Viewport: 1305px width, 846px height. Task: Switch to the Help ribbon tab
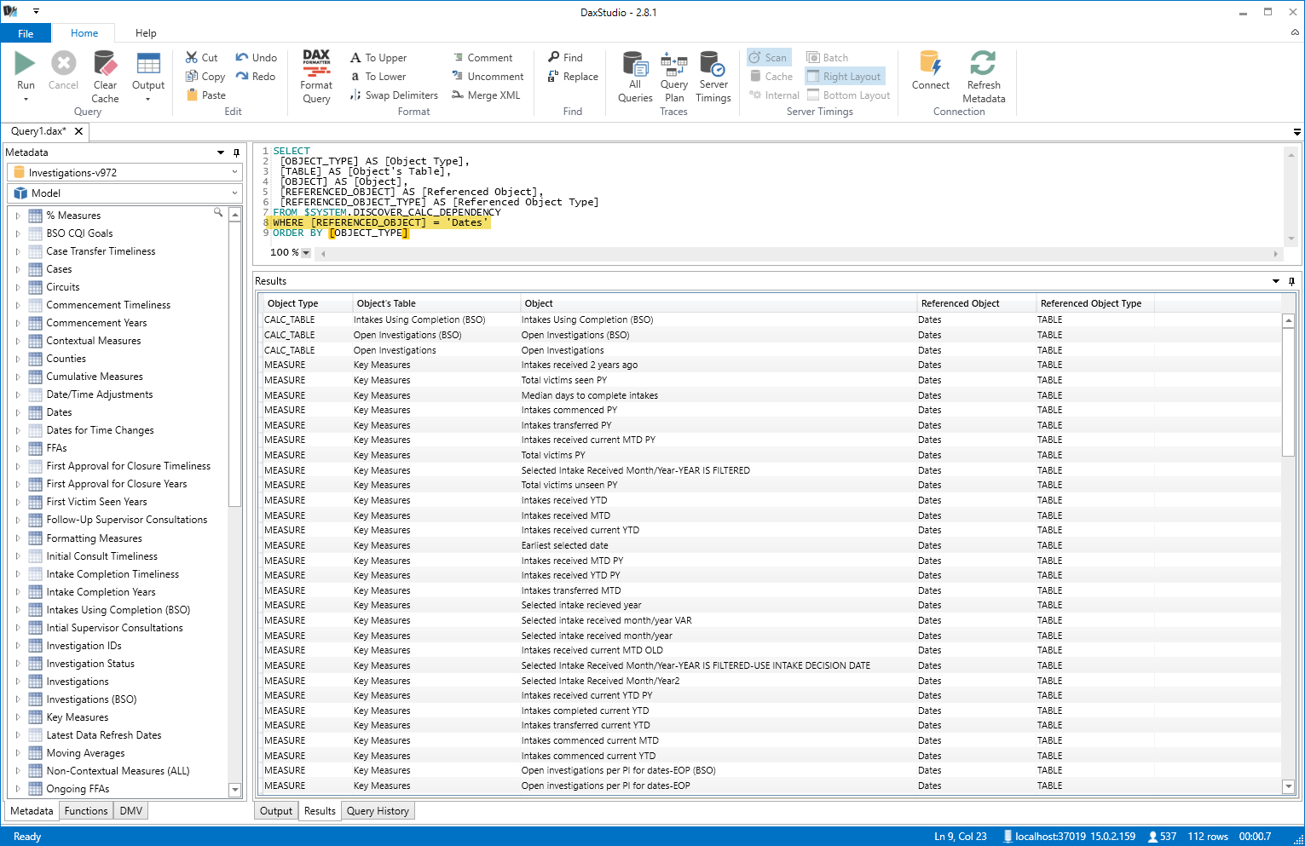(145, 32)
